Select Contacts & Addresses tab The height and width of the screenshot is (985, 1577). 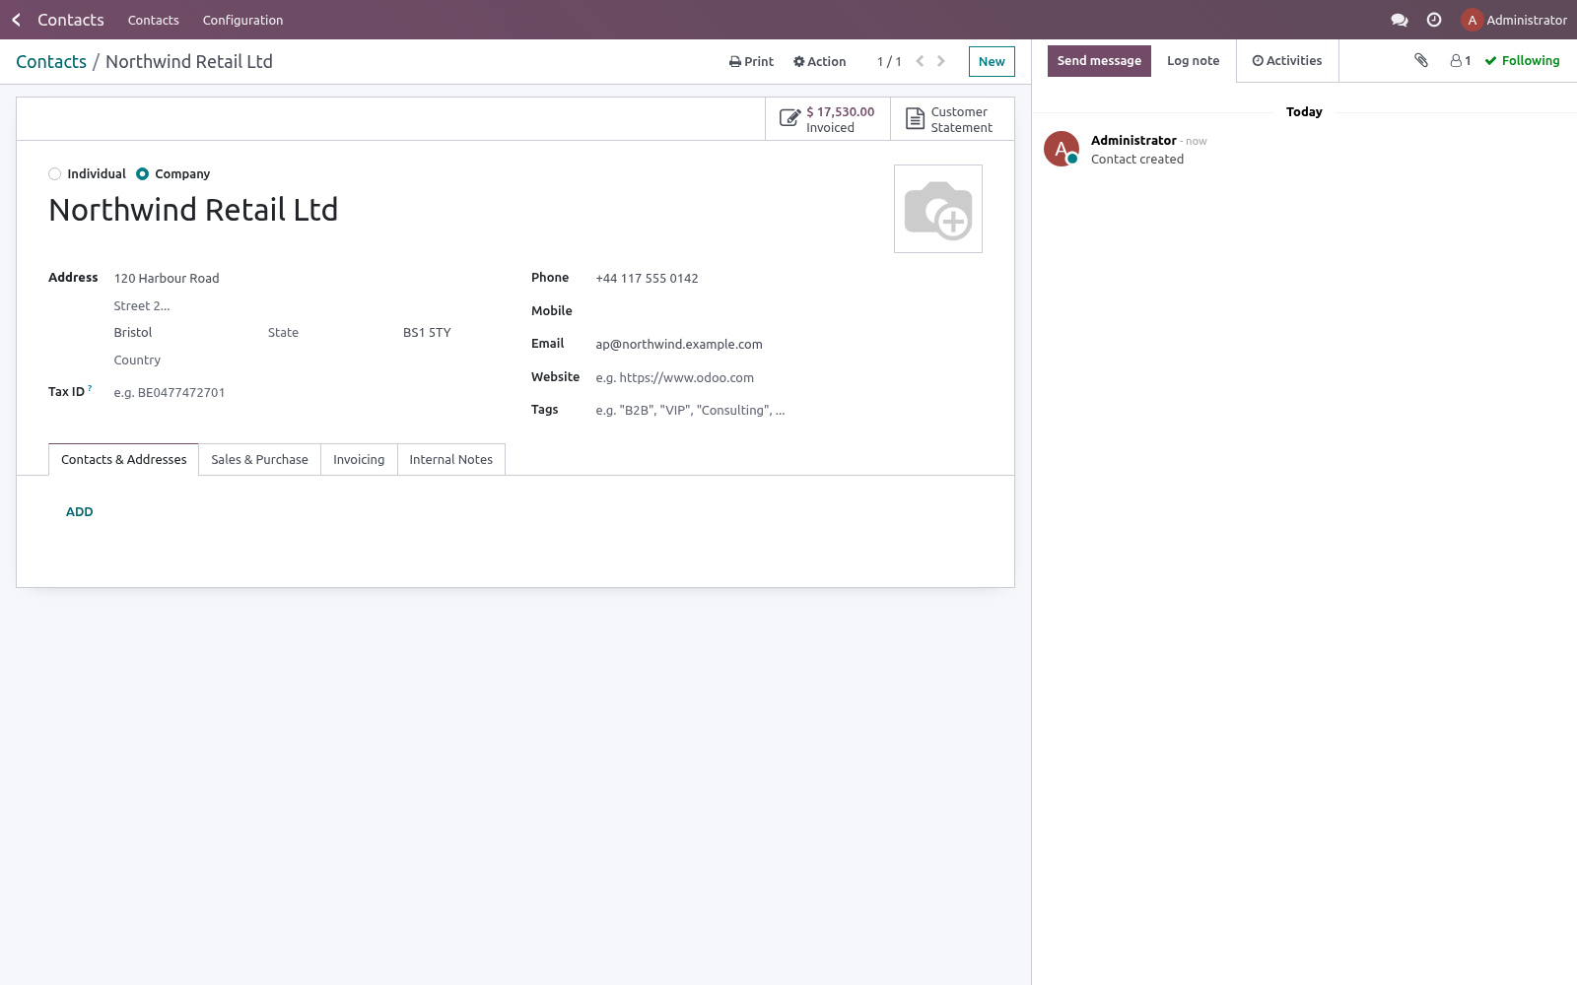(x=124, y=460)
